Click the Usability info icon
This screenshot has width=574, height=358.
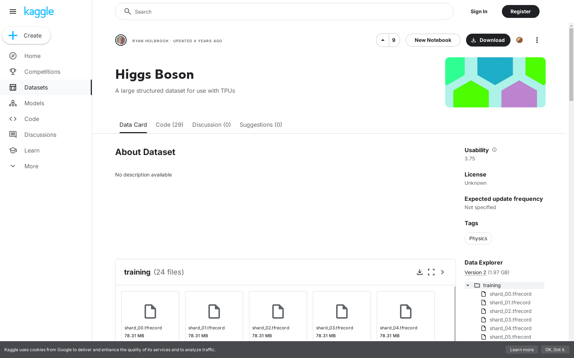click(494, 150)
